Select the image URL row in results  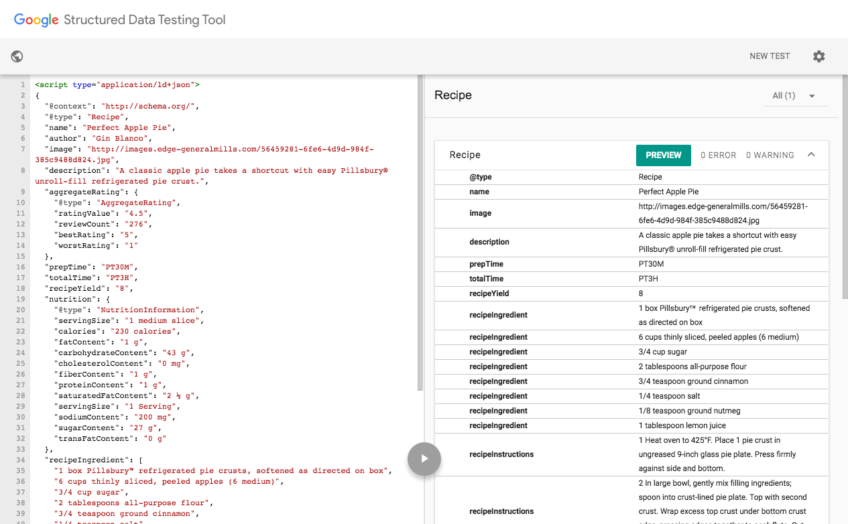pos(632,213)
